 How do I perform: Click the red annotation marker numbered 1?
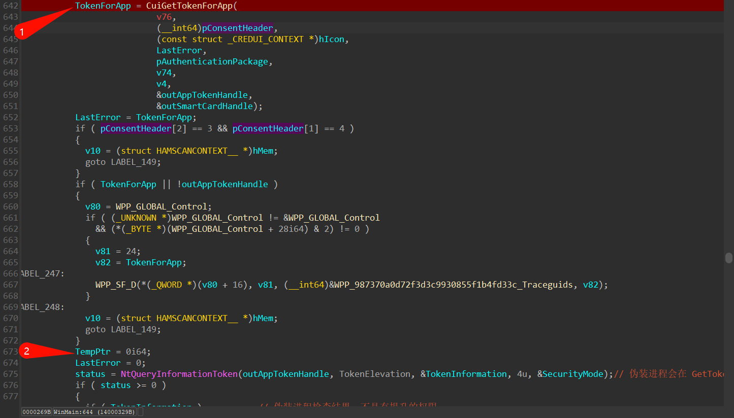tap(21, 31)
